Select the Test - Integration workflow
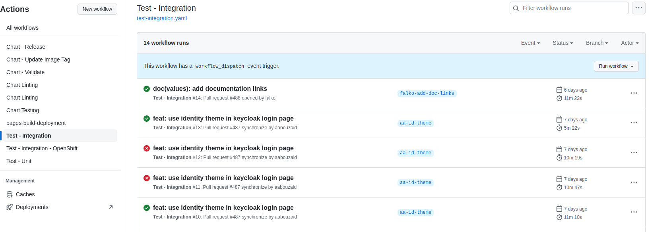The height and width of the screenshot is (232, 671). click(60, 136)
